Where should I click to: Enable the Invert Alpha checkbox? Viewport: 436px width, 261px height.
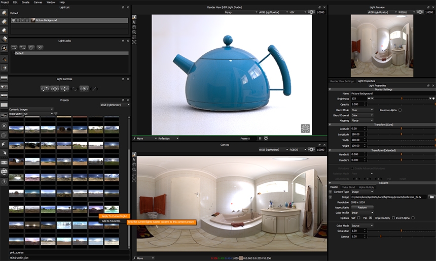[x=413, y=218]
